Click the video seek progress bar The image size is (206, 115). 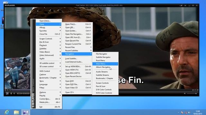click(21, 90)
